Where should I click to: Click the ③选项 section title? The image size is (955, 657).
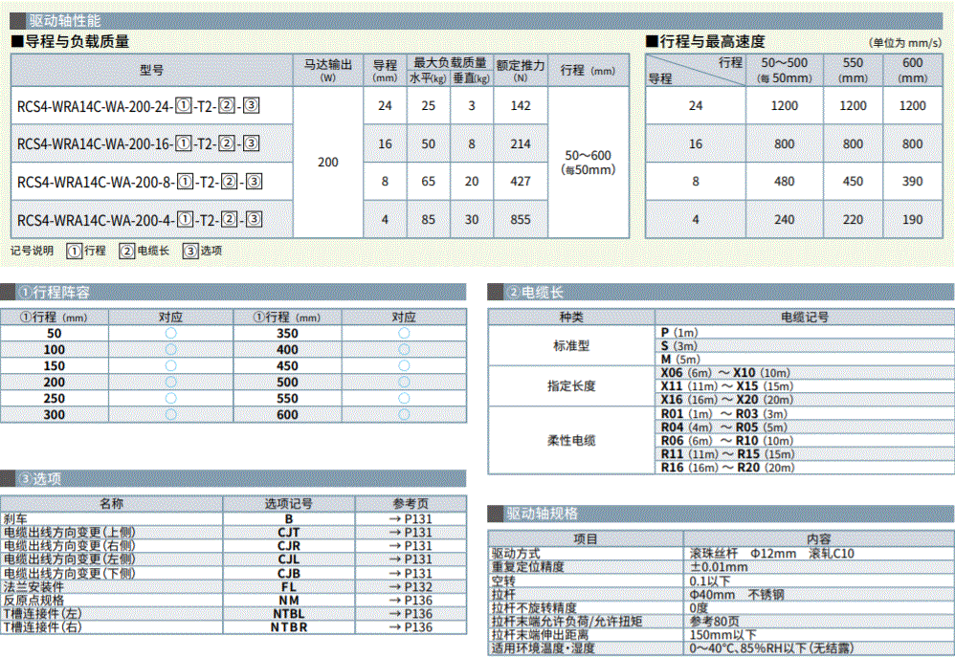40,478
